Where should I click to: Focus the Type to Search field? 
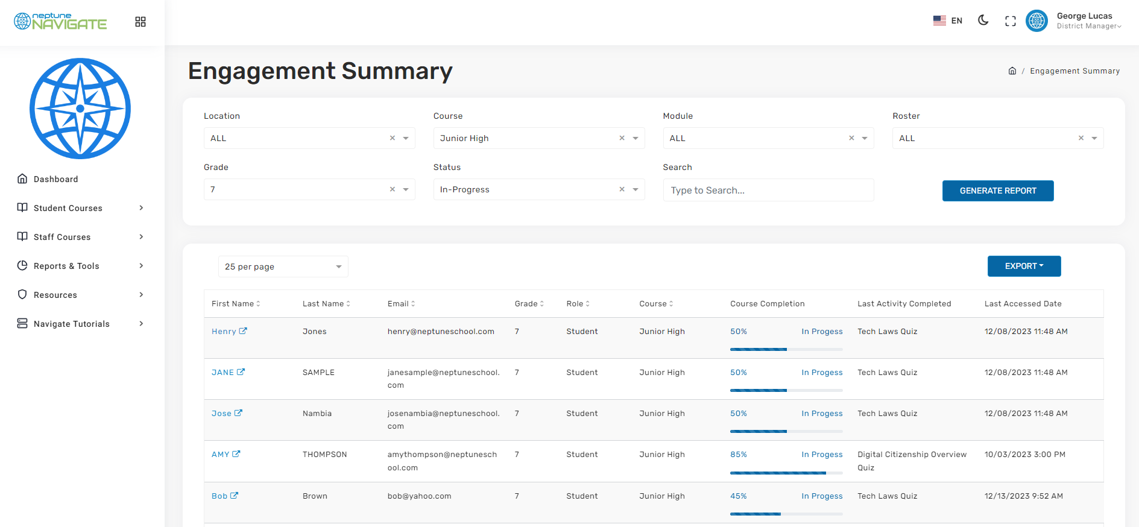[x=768, y=190]
